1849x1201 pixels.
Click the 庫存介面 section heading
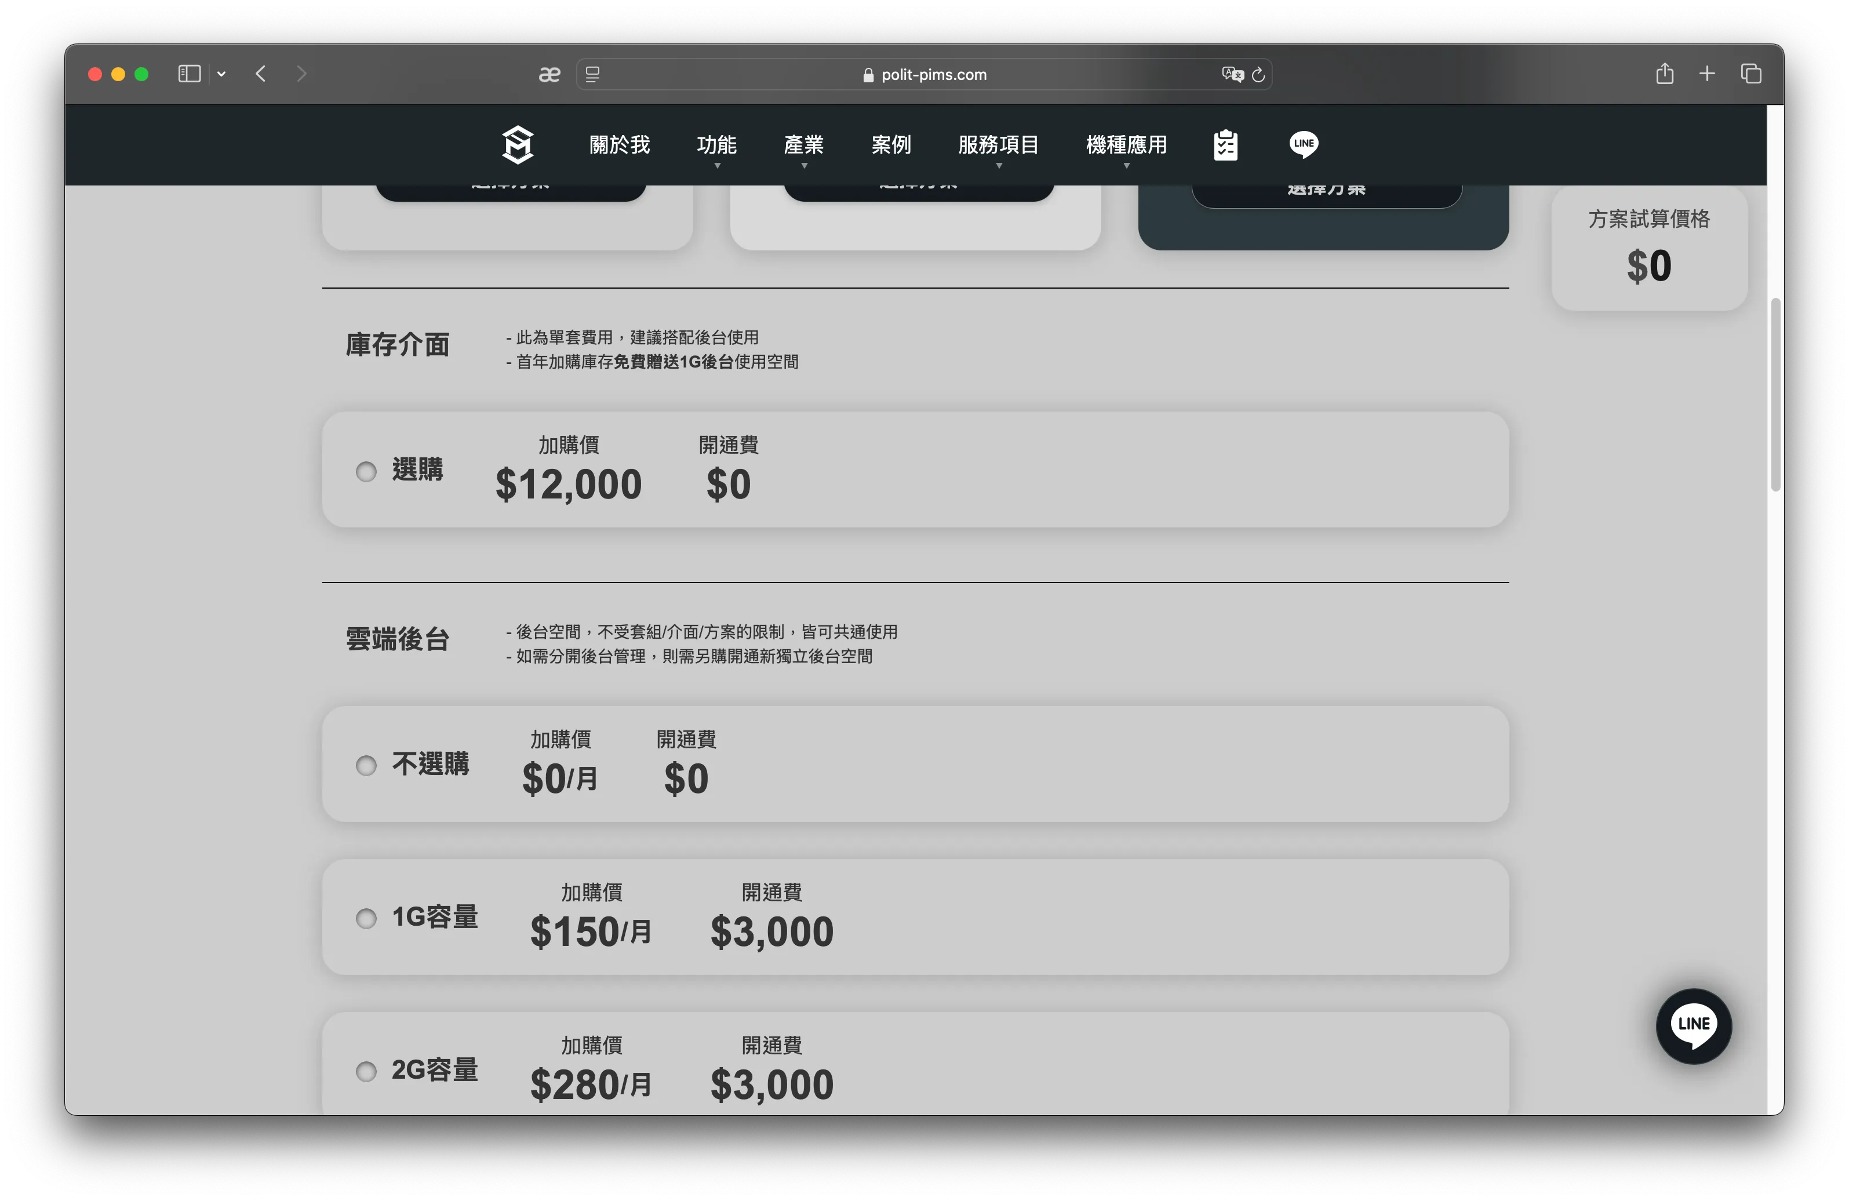[x=397, y=345]
